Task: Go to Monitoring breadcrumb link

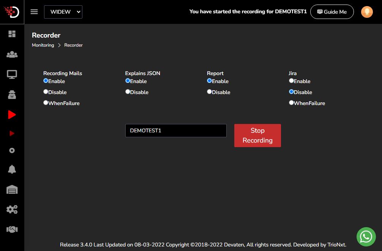Action: [x=43, y=45]
